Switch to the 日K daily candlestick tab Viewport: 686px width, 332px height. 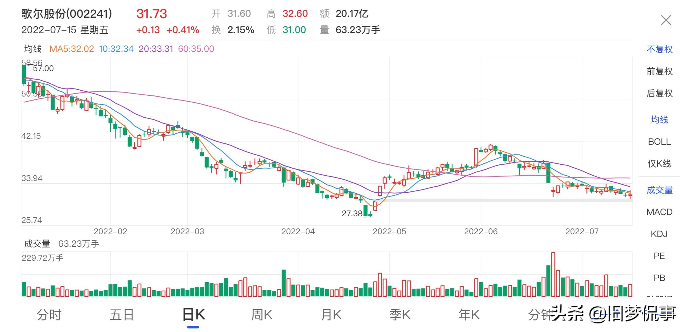[194, 315]
